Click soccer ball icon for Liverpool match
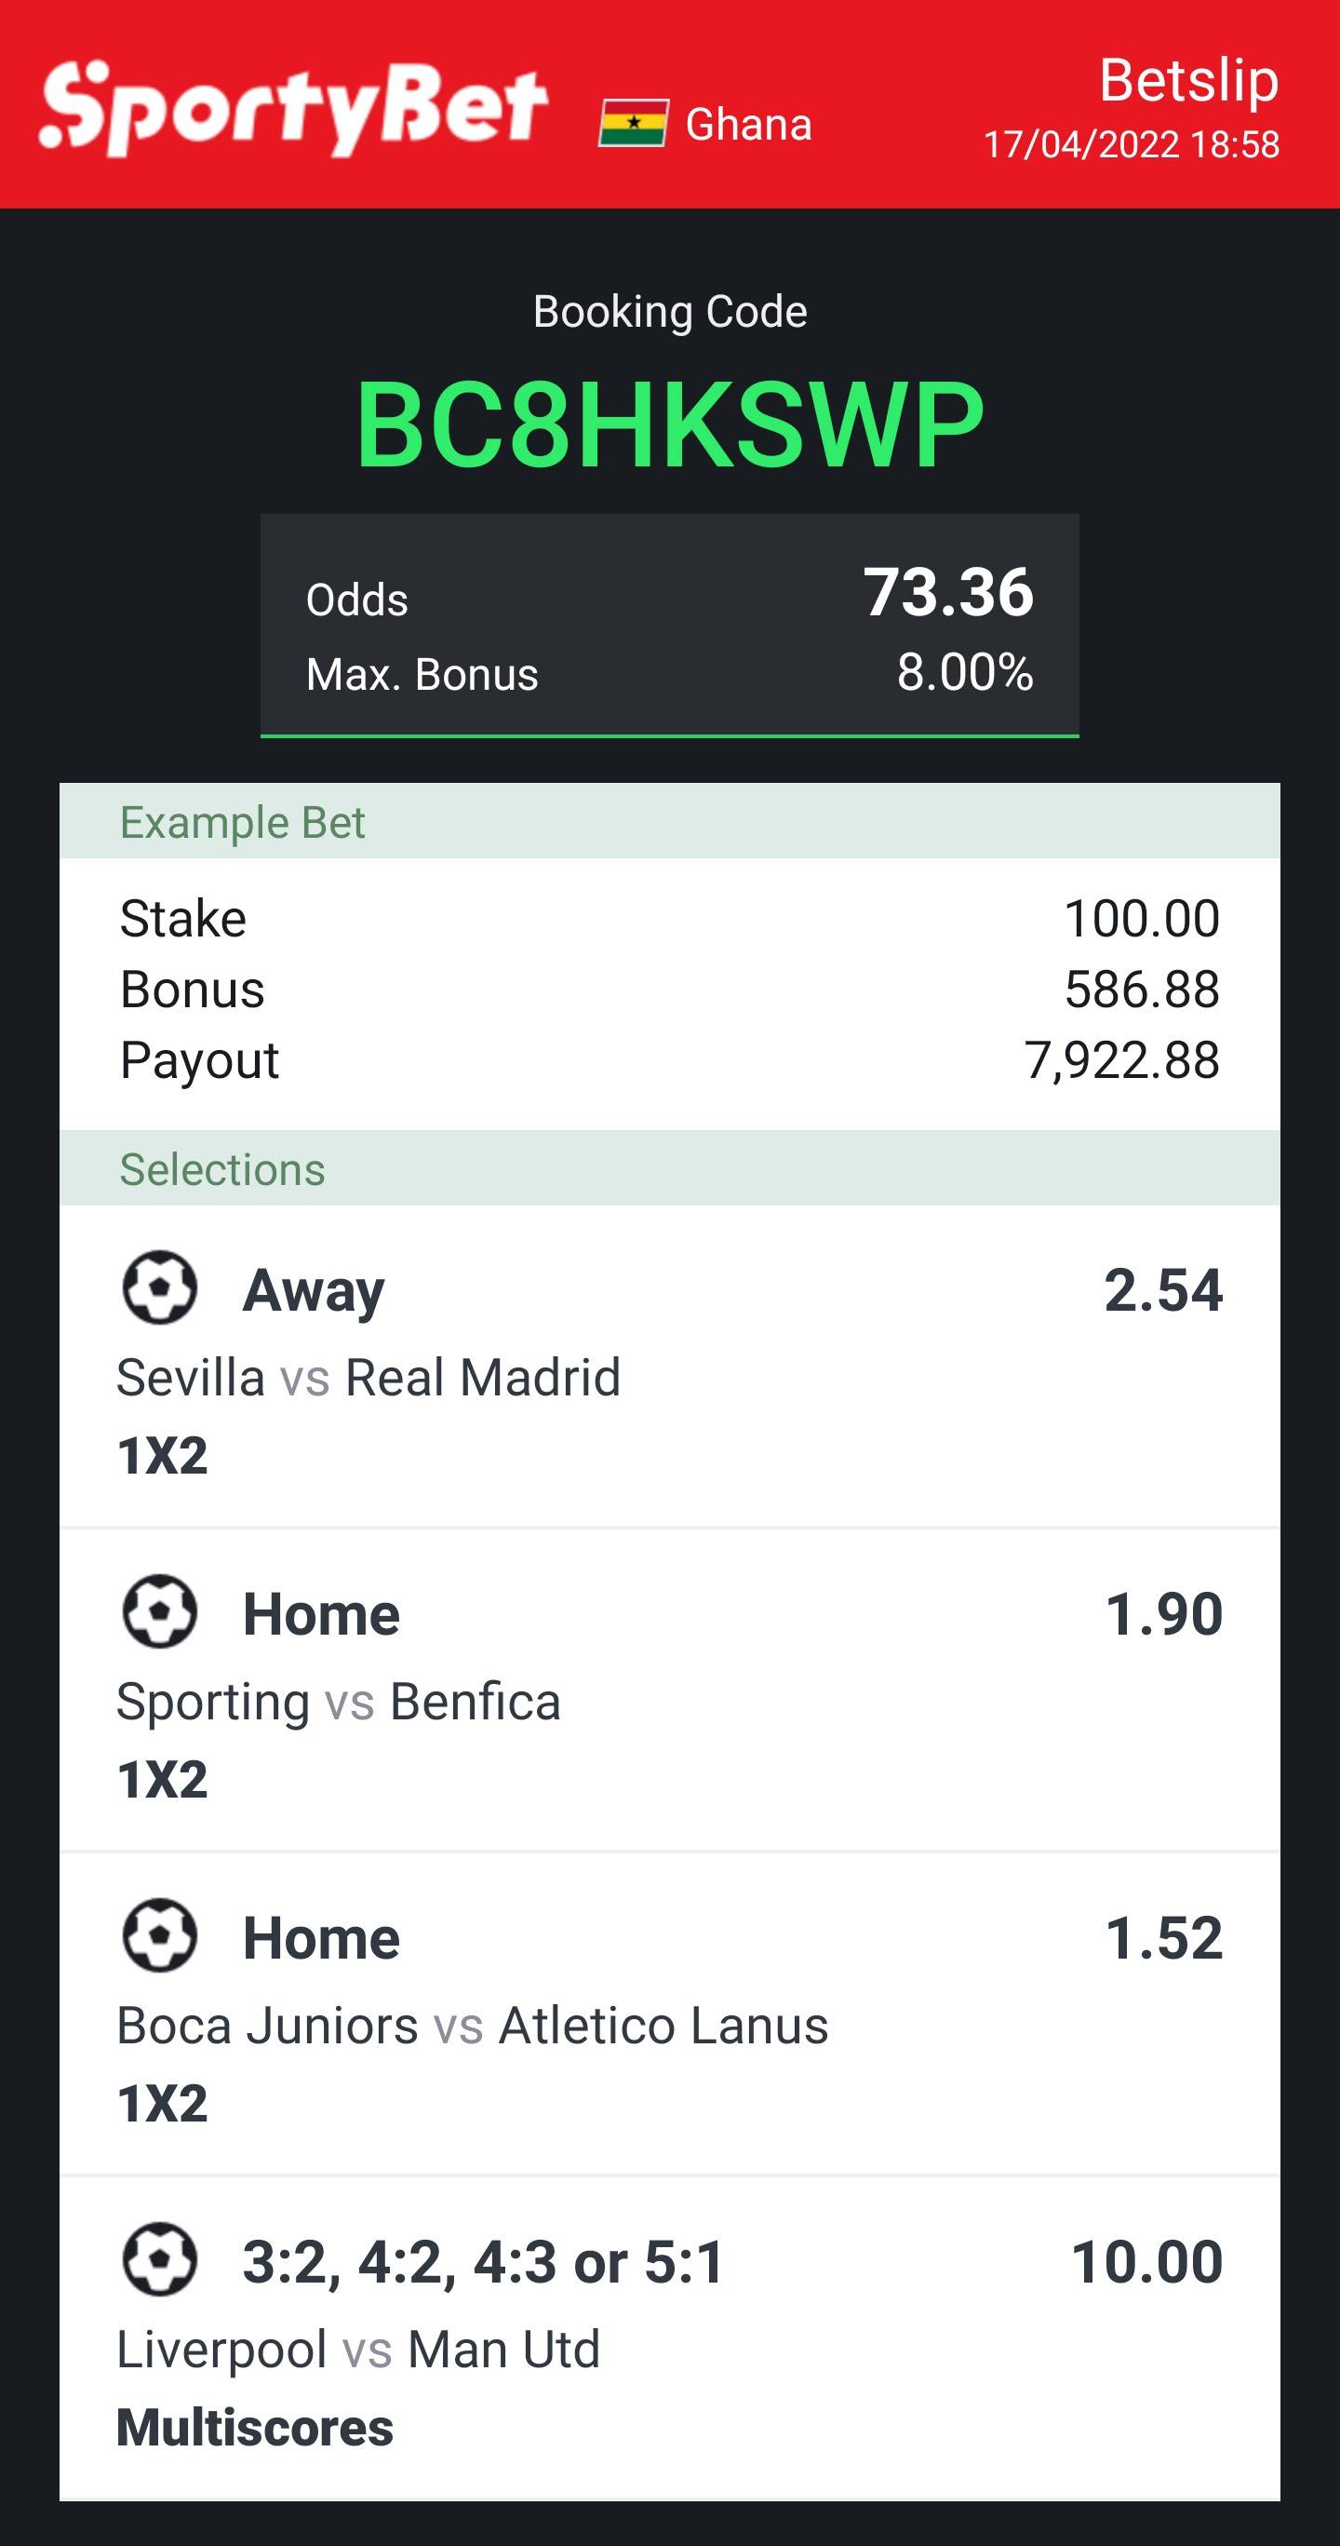Screen dimensions: 1340x2546 (x=159, y=2259)
